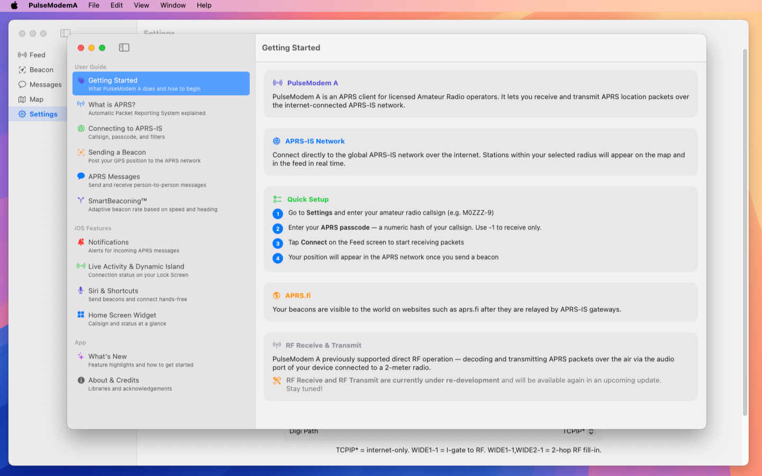This screenshot has width=762, height=476.
Task: Open the Help menu
Action: click(204, 5)
